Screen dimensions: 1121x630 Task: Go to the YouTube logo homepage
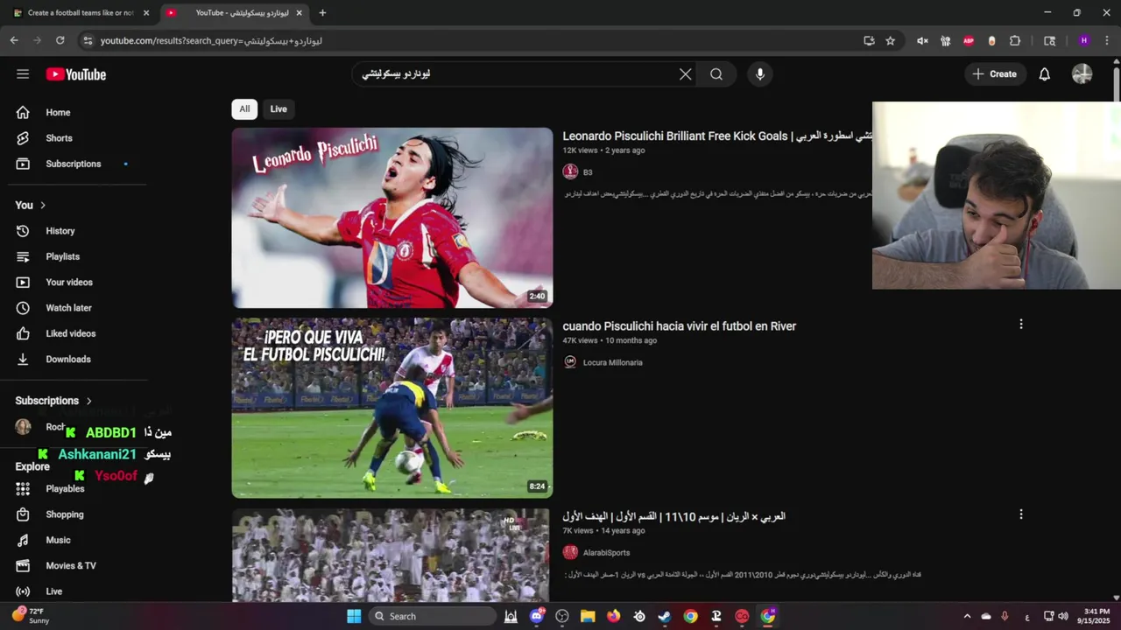(x=76, y=74)
